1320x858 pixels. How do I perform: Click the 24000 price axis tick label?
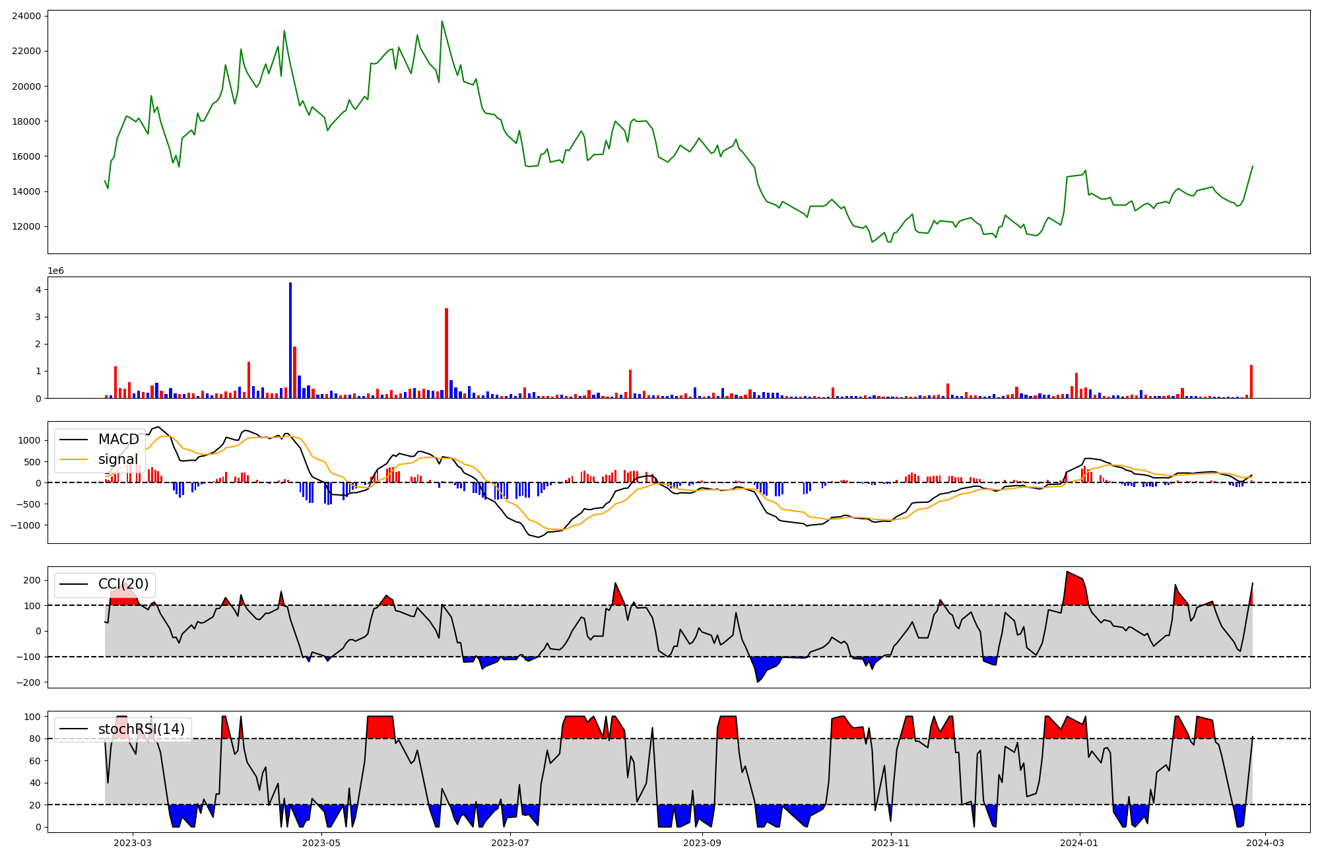tap(26, 16)
